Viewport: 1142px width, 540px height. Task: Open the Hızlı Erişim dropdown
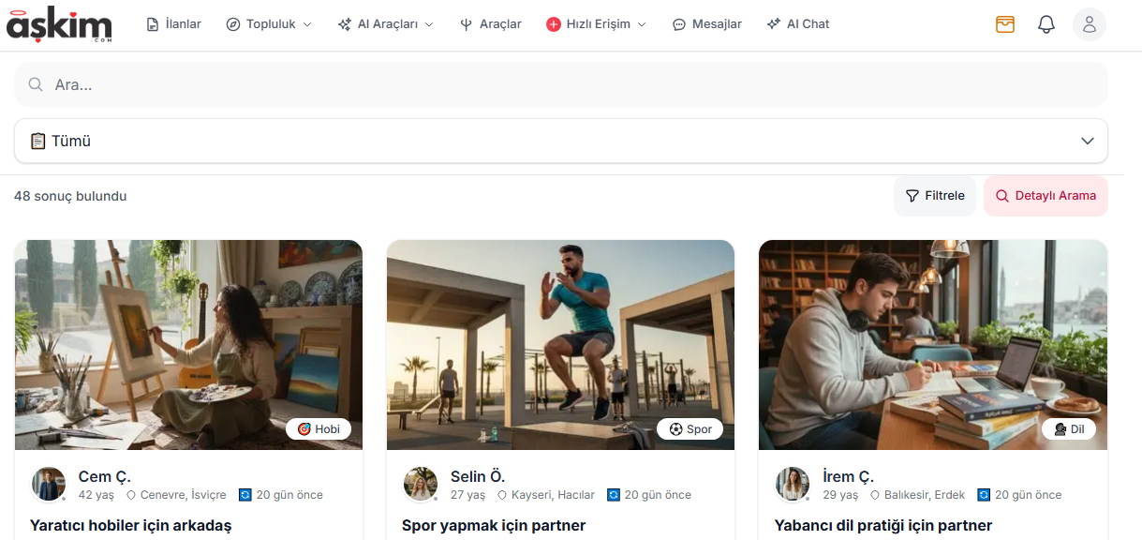coord(596,24)
